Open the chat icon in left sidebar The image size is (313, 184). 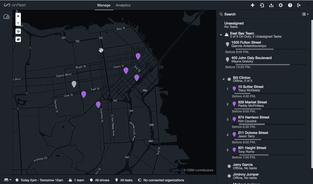point(6,17)
